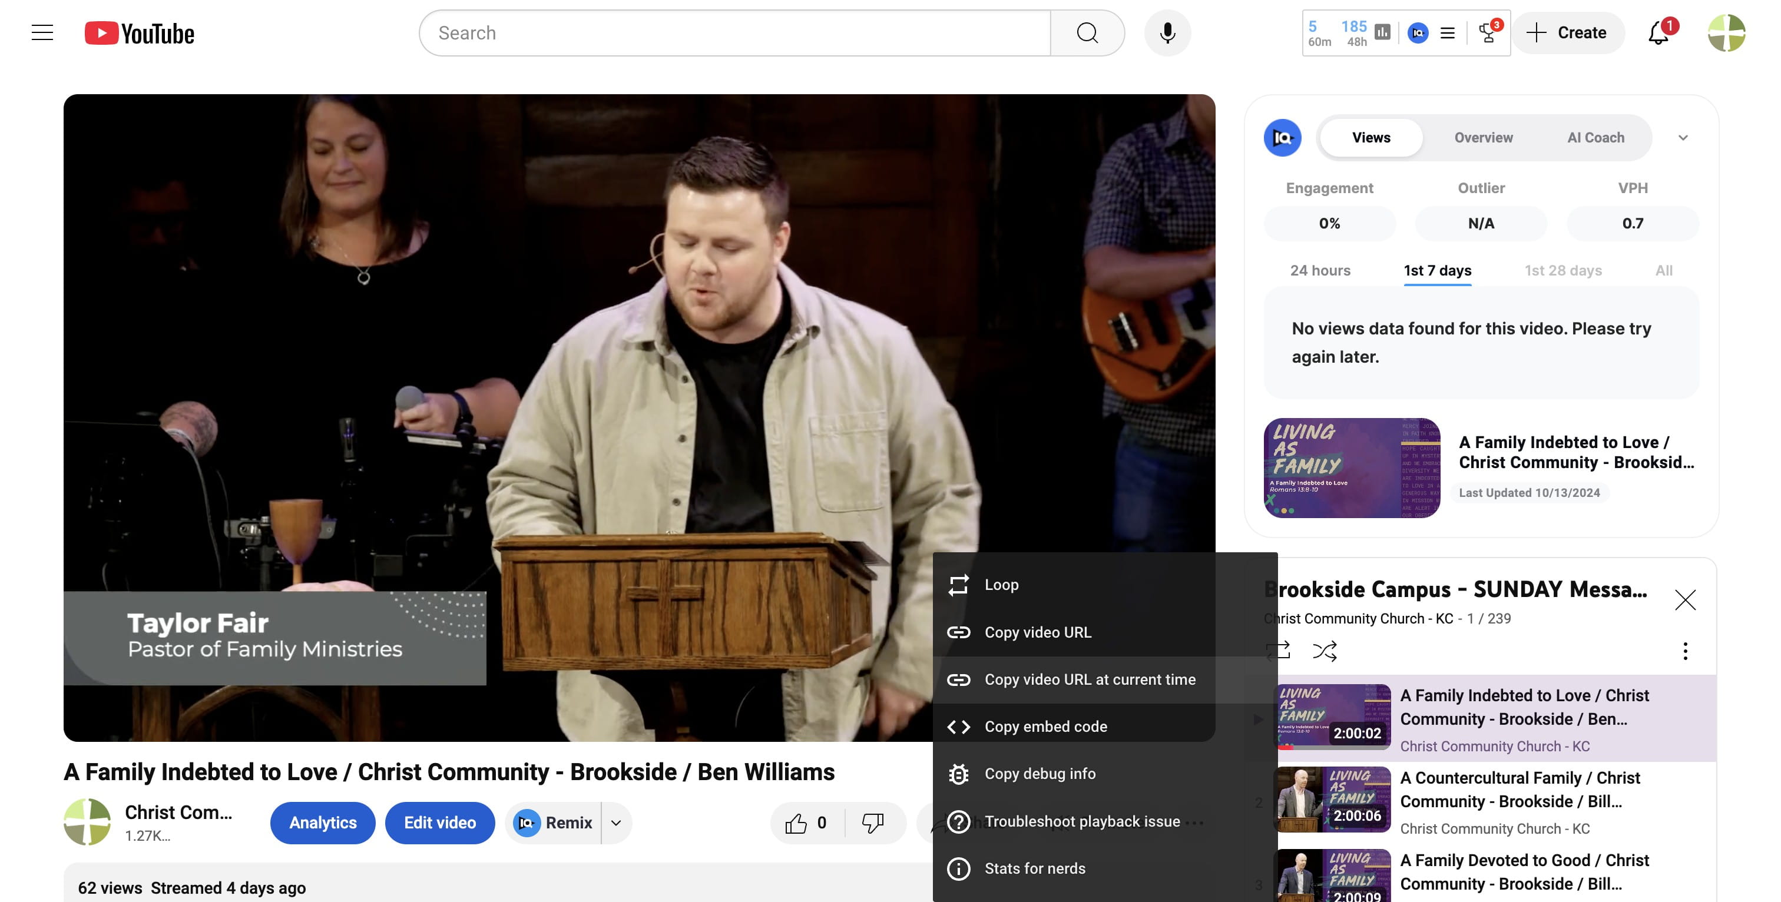Viewport: 1781px width, 902px height.
Task: Click the Search input field
Action: [734, 33]
